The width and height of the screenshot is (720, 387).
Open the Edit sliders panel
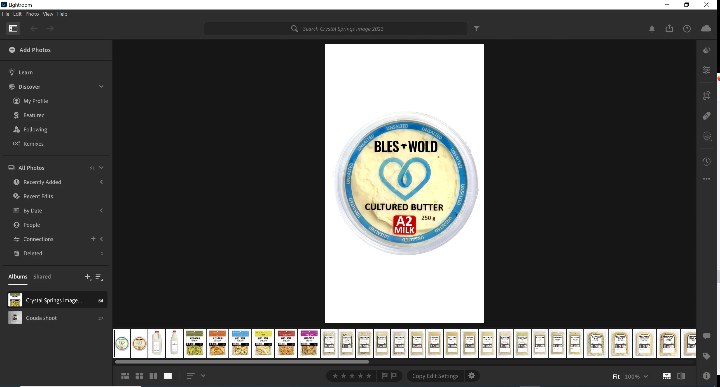[706, 70]
